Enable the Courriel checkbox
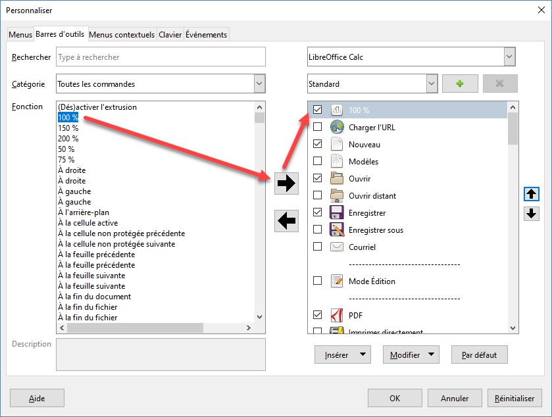 tap(318, 247)
